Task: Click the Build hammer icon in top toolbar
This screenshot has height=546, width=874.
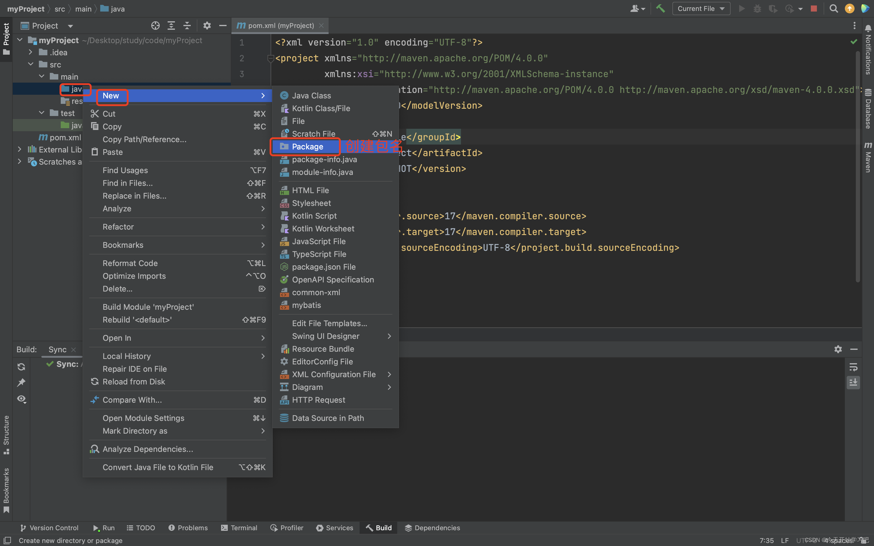Action: (x=660, y=8)
